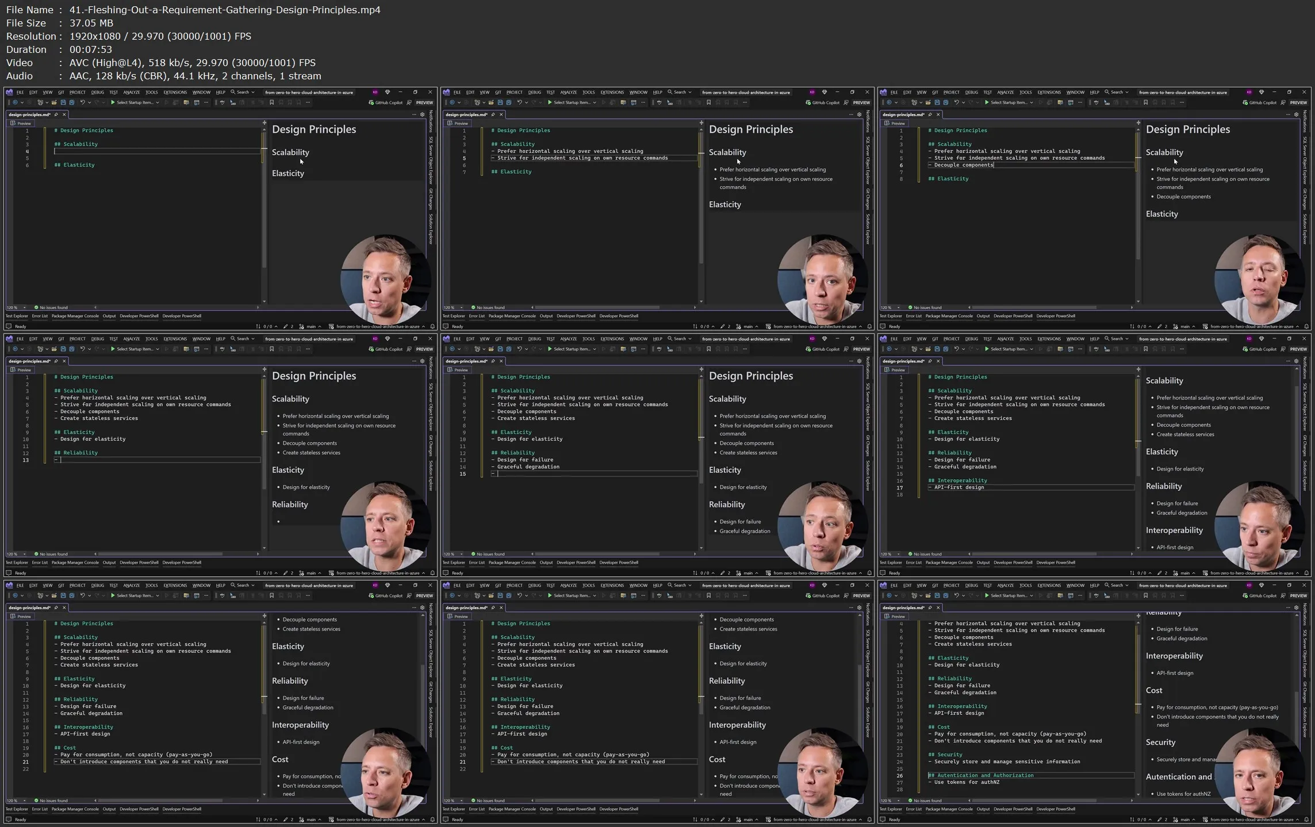Open Solution Explorer side tab in 13-line editor frame
The height and width of the screenshot is (827, 1315).
click(431, 475)
